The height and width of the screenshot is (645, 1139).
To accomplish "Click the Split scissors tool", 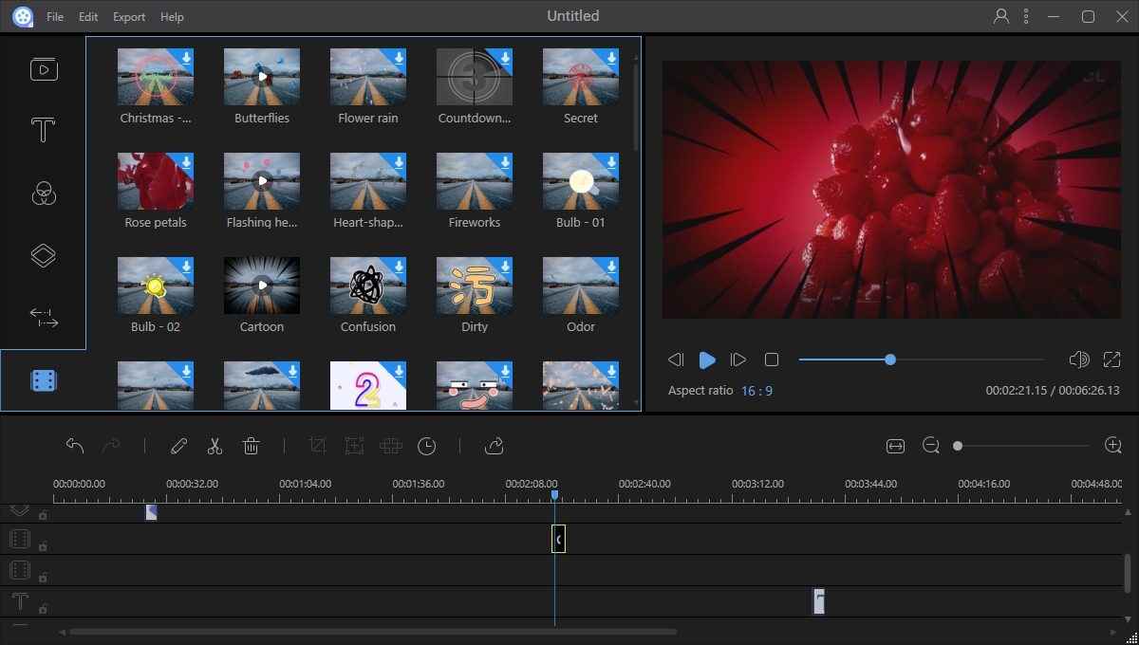I will 215,446.
